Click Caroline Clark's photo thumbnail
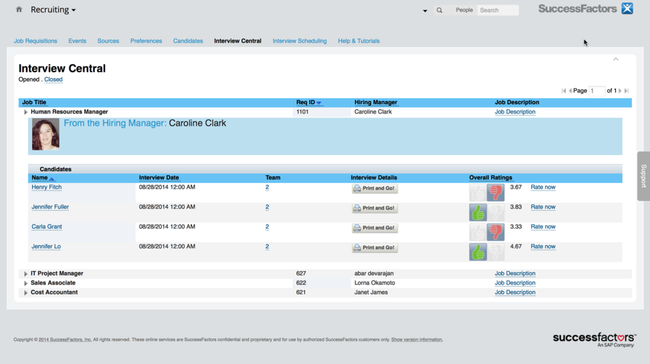The width and height of the screenshot is (650, 364). coord(46,134)
